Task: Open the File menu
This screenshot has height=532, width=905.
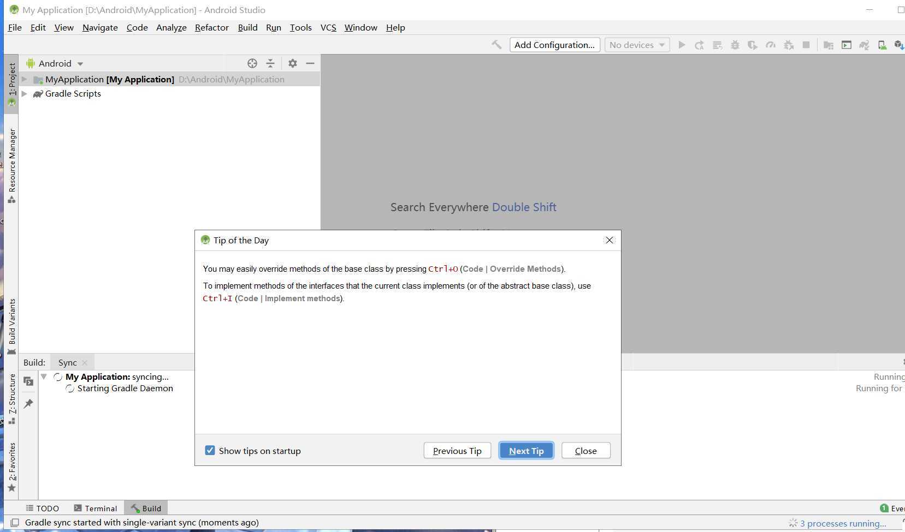Action: point(15,27)
